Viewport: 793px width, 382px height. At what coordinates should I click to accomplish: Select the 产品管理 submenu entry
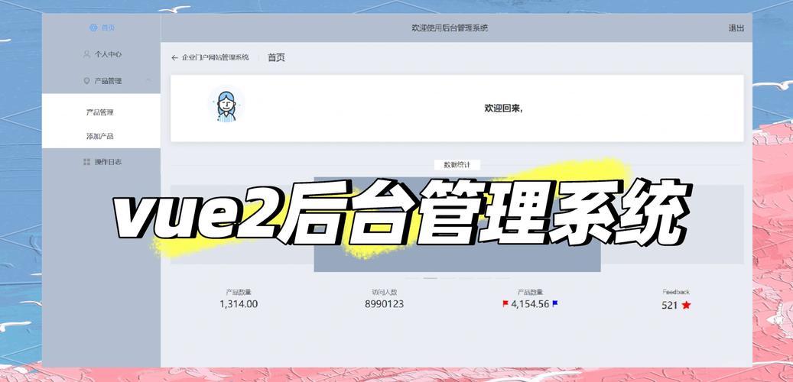99,112
